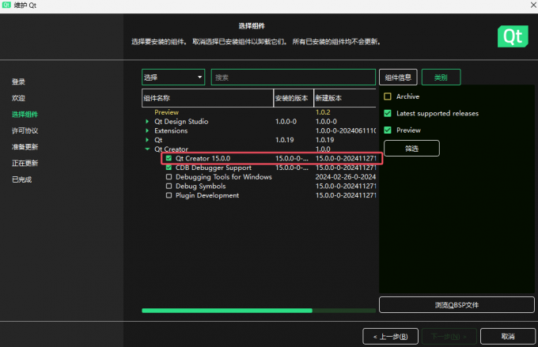Image resolution: width=538 pixels, height=347 pixels.
Task: Click the 搜索 search field
Action: click(294, 77)
